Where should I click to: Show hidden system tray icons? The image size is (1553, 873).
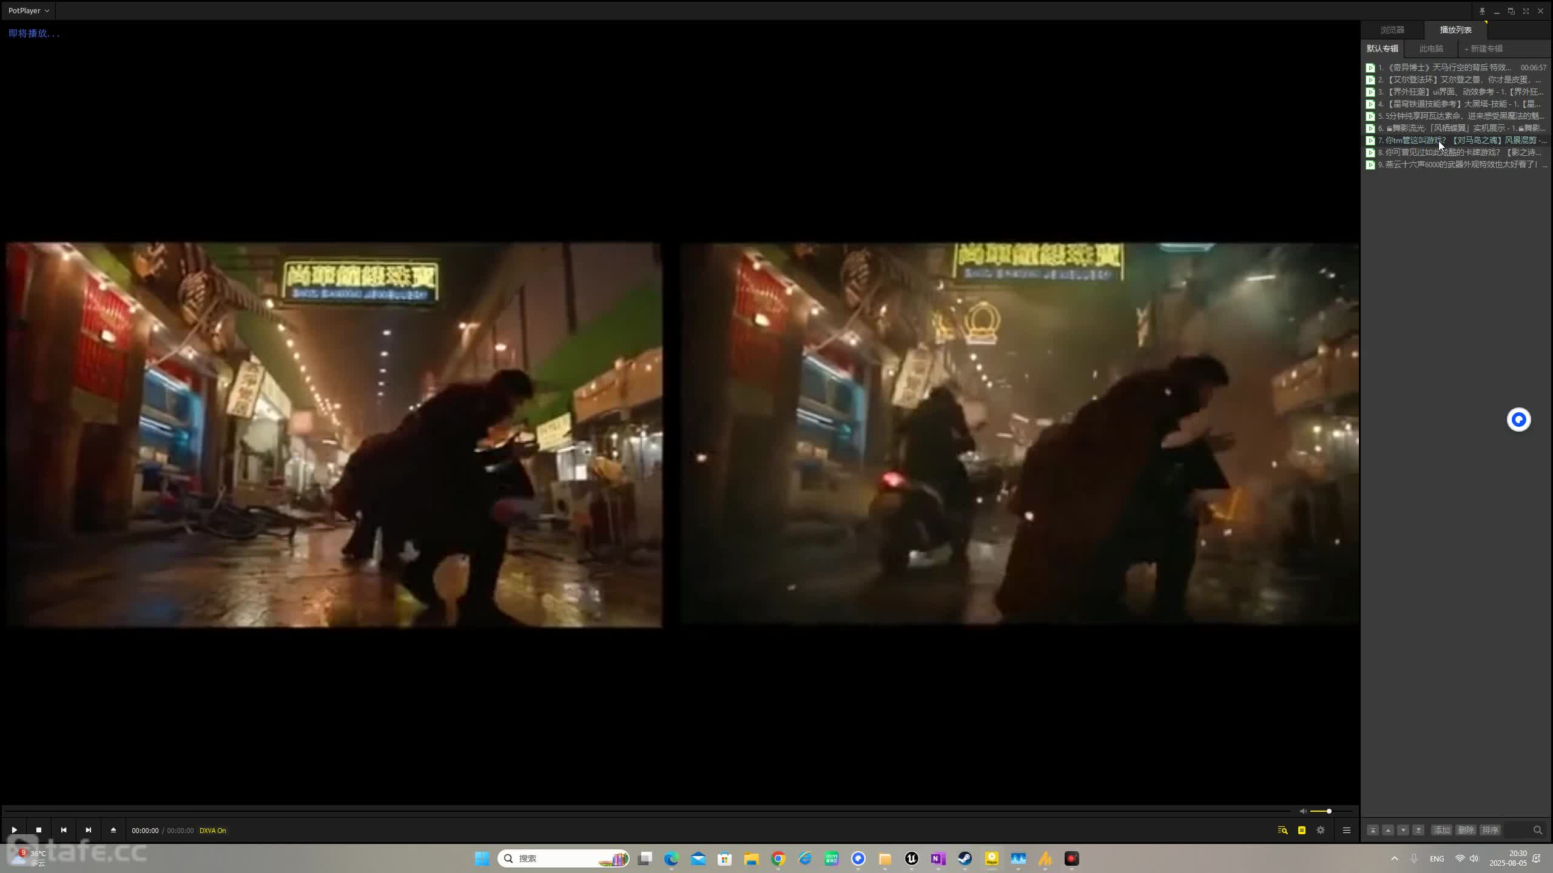point(1395,858)
